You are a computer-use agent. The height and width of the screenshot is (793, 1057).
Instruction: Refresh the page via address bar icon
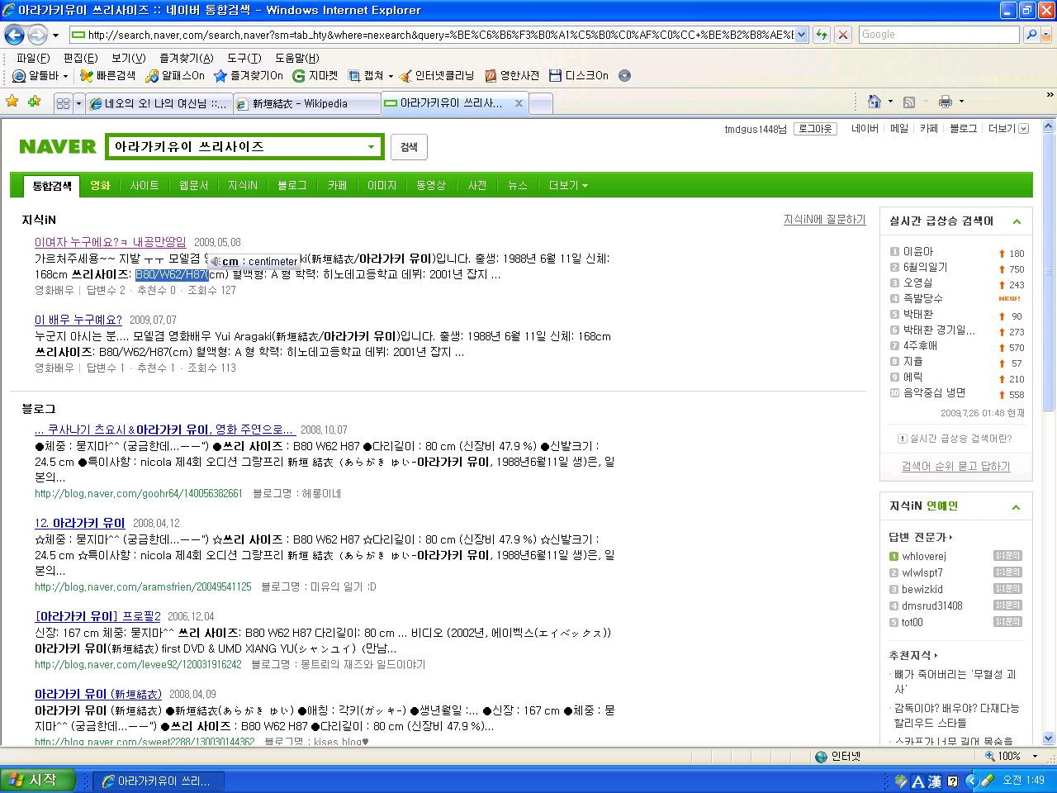(x=822, y=35)
